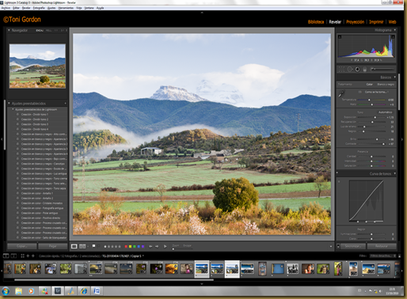407x299 pixels.
Task: Open the Biblioteca module
Action: [x=316, y=22]
